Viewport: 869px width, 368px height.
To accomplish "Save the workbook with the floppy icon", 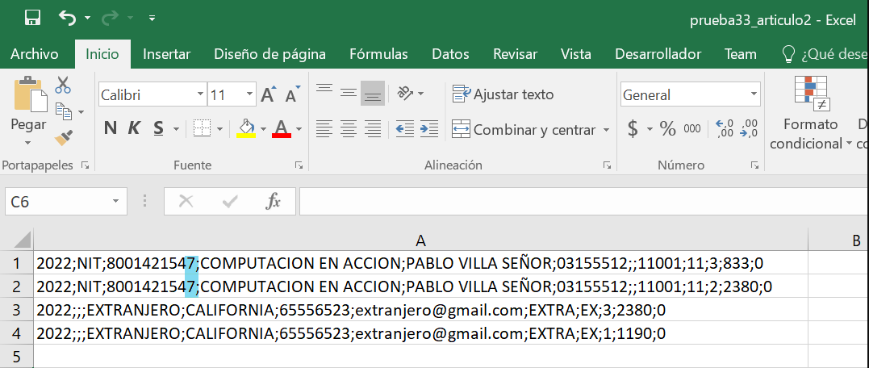I will click(x=33, y=18).
